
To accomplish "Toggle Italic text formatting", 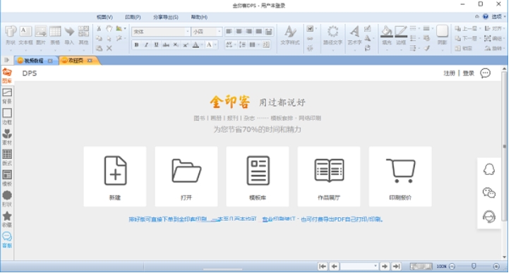I will (x=146, y=44).
